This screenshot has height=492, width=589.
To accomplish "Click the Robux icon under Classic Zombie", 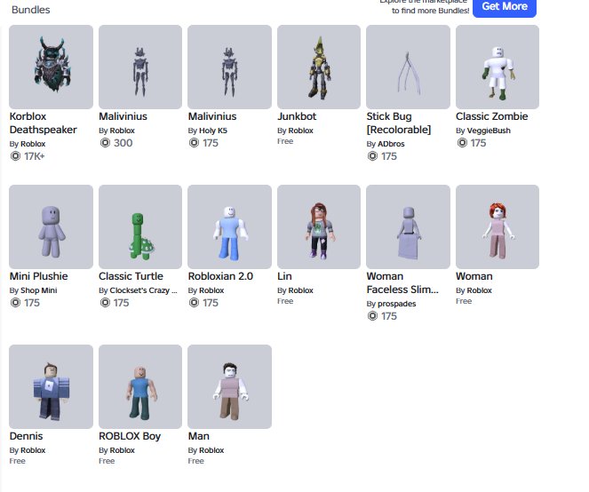I will [x=463, y=143].
